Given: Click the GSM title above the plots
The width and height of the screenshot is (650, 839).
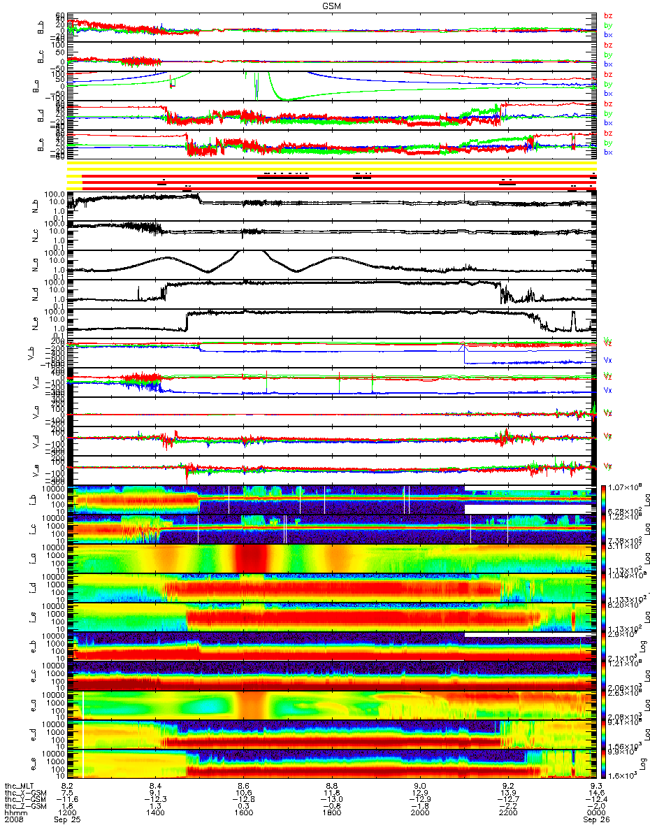Looking at the screenshot, I should [x=332, y=5].
